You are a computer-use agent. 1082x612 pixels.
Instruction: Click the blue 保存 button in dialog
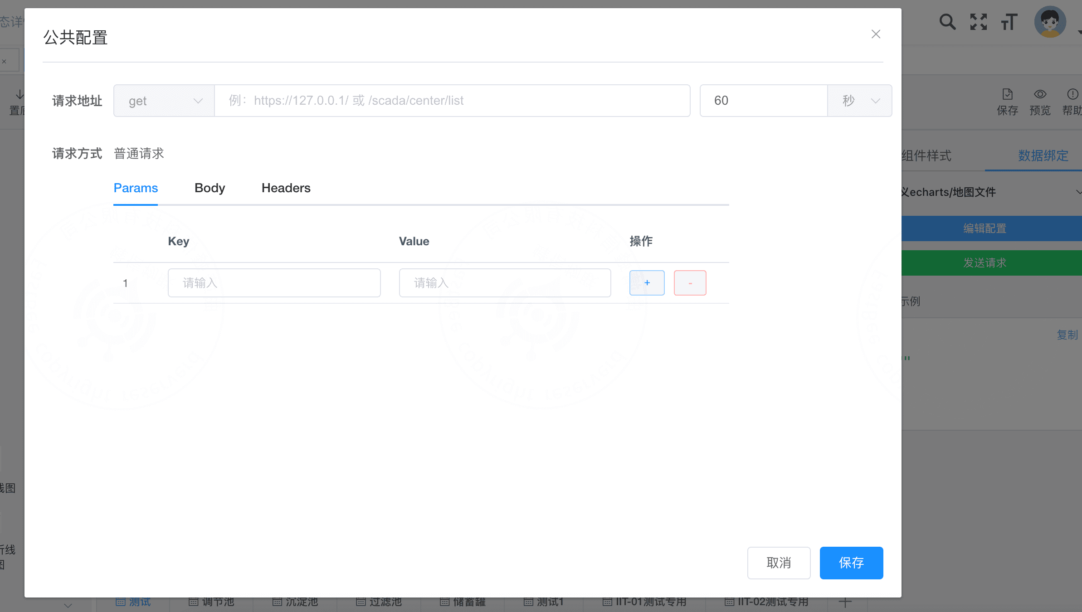tap(851, 563)
